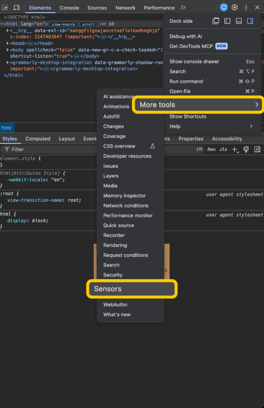Select the Layout pane tab

[67, 139]
